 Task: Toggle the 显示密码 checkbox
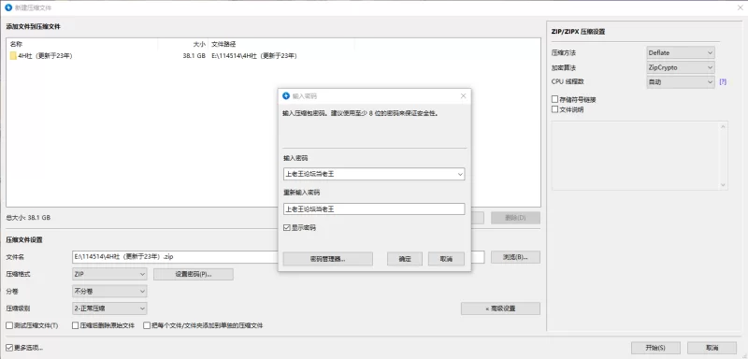pos(287,228)
